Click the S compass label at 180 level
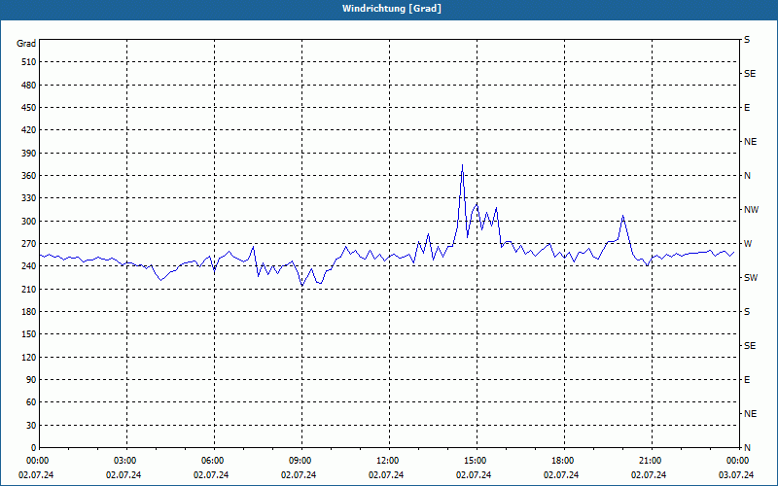This screenshot has height=486, width=778. click(747, 312)
